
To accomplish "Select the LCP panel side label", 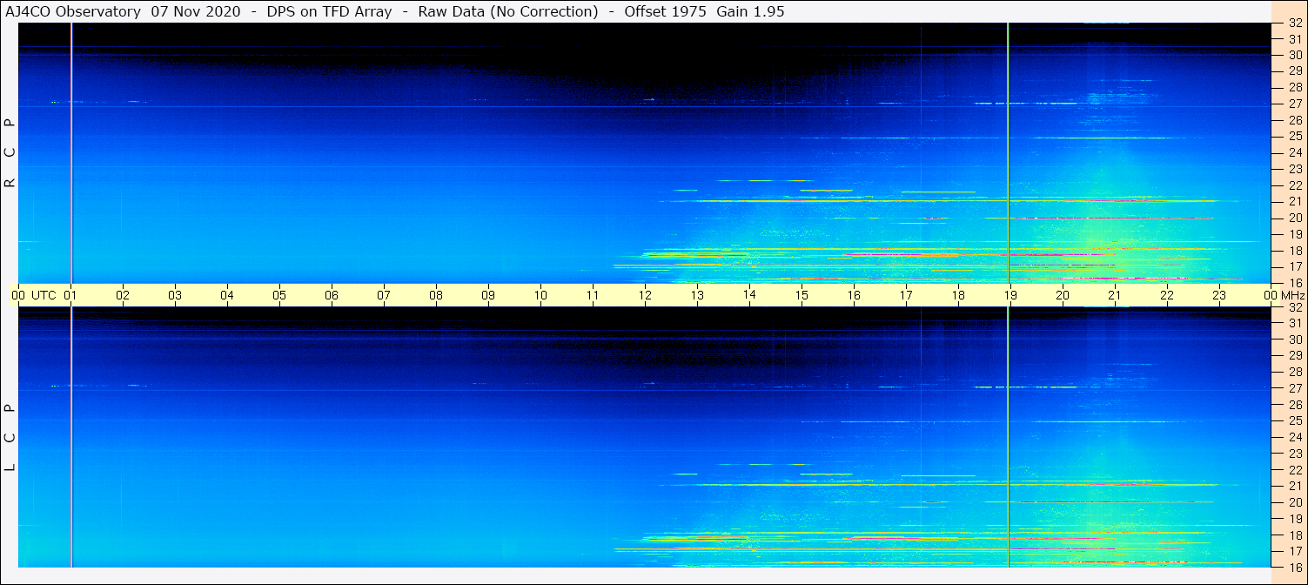I will [10, 437].
